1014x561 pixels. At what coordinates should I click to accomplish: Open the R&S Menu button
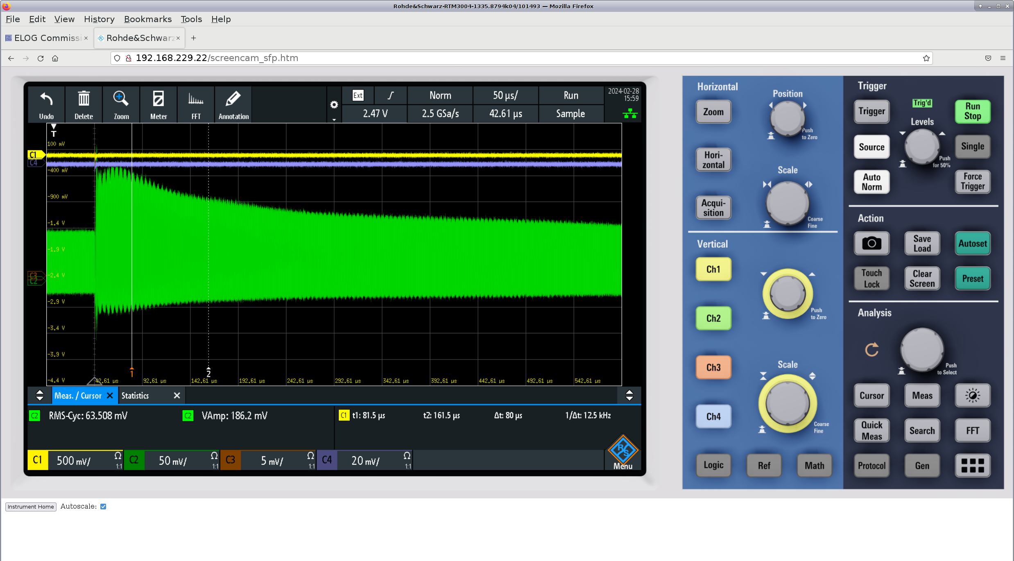point(622,453)
